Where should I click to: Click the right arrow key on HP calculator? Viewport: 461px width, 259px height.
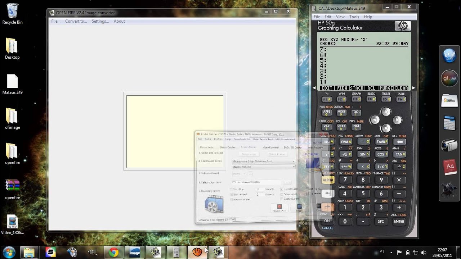click(397, 120)
